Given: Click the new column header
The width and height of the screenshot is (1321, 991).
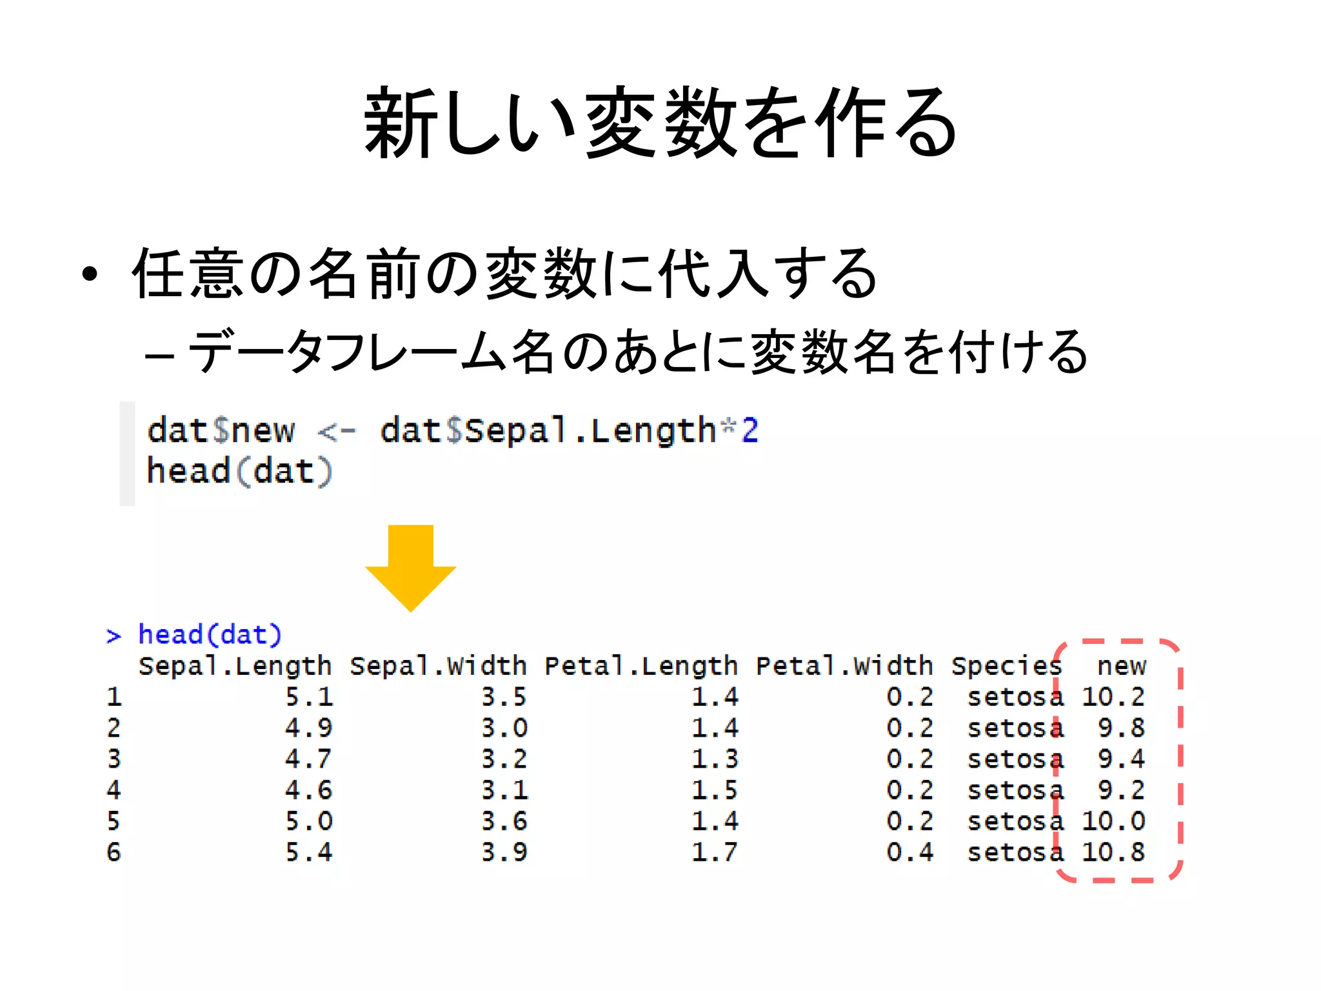Looking at the screenshot, I should (1122, 666).
